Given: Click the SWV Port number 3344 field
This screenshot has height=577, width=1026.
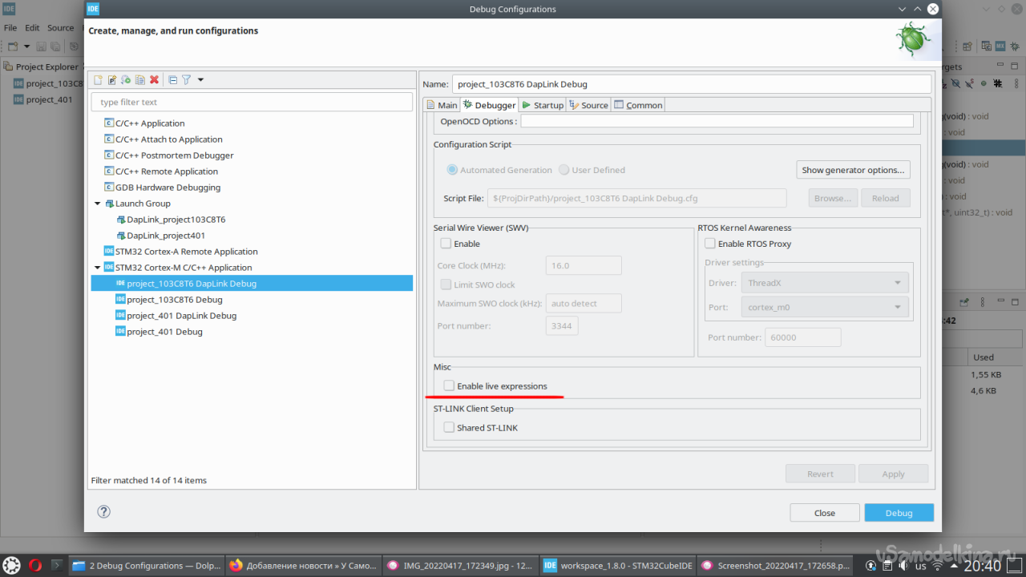Looking at the screenshot, I should click(x=562, y=326).
